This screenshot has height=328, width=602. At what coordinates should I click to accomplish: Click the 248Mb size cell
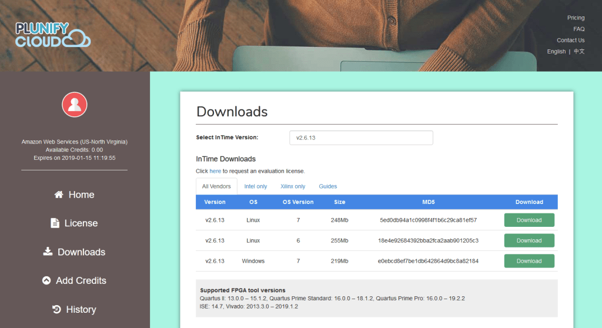click(339, 220)
